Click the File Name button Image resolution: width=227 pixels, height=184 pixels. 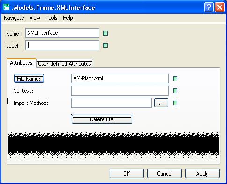[x=29, y=79]
